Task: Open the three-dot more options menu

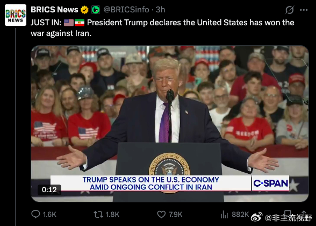Action: [304, 10]
